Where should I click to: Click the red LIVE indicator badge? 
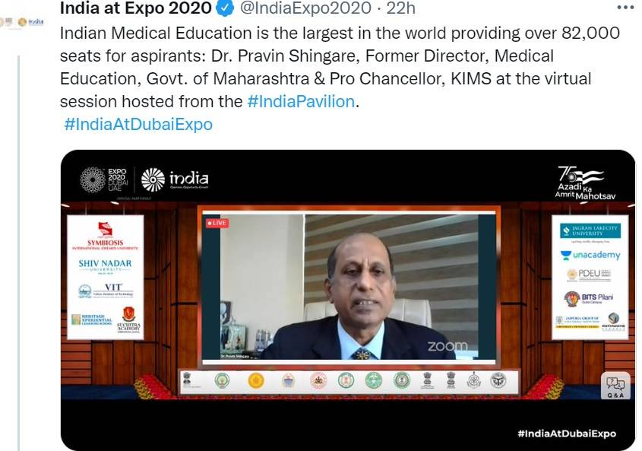pos(217,223)
